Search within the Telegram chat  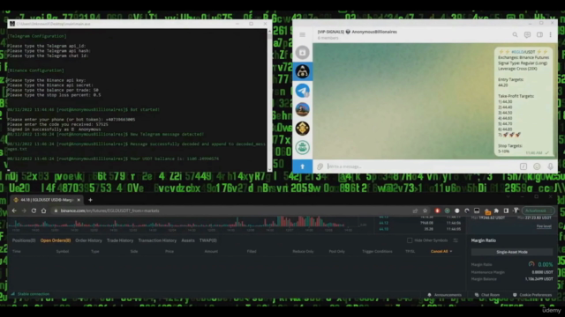[x=515, y=35]
